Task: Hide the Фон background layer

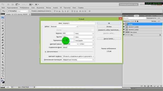Action: coord(124,35)
